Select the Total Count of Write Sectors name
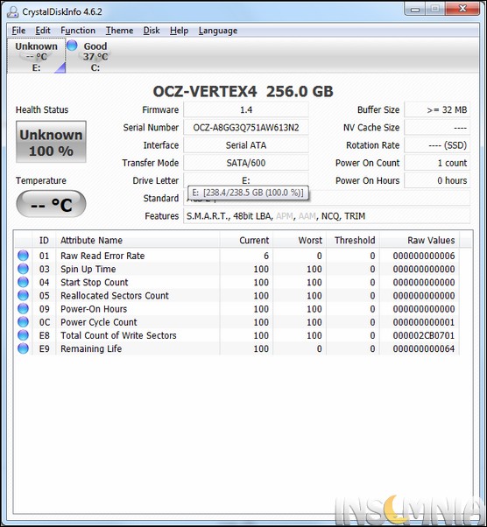 click(x=118, y=335)
